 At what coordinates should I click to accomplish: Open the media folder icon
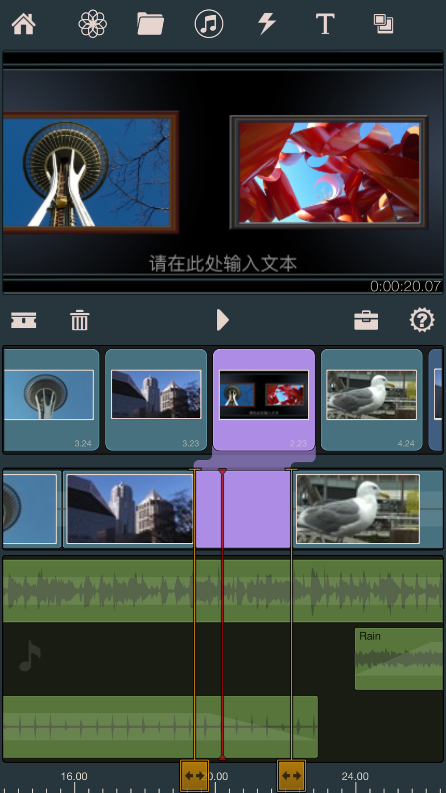pyautogui.click(x=150, y=24)
